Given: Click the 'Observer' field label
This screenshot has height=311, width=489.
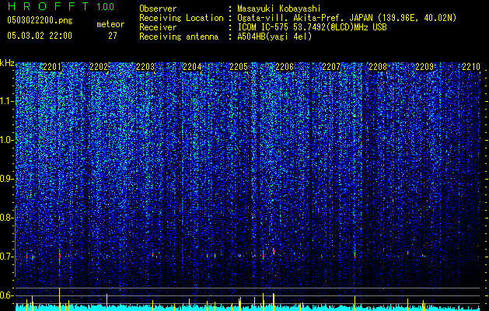Looking at the screenshot, I should tap(158, 9).
